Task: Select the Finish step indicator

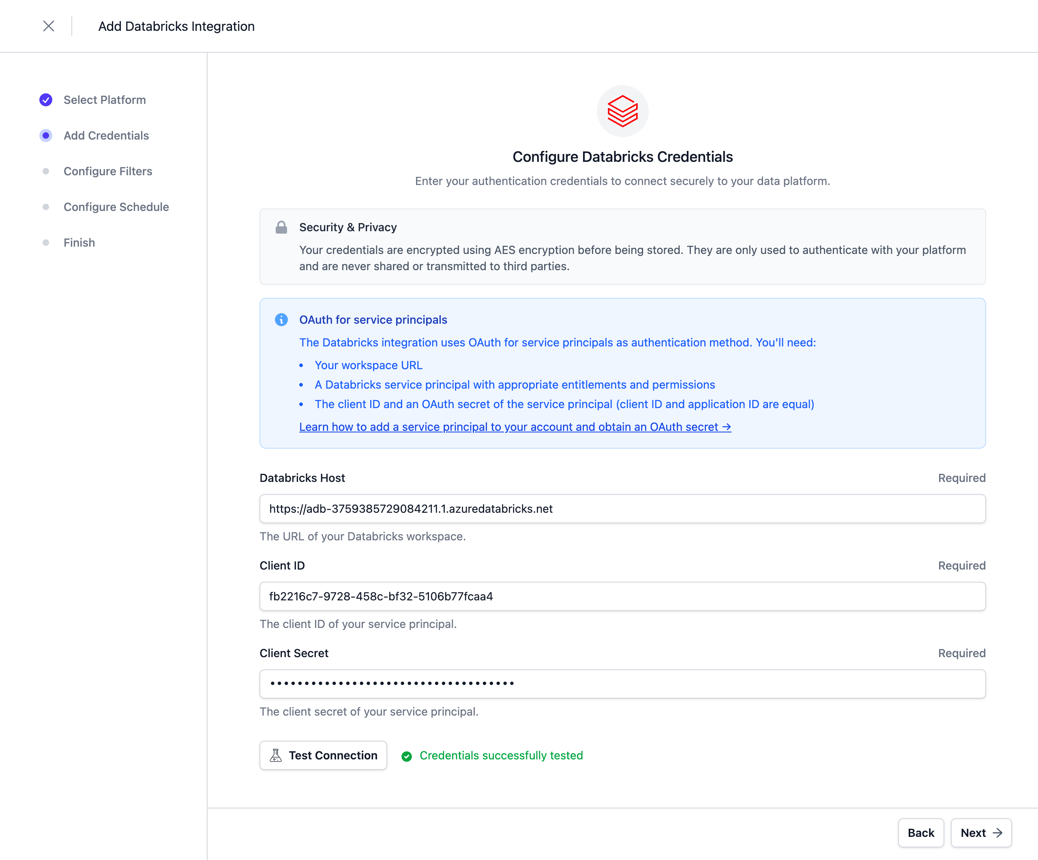Action: pos(46,242)
